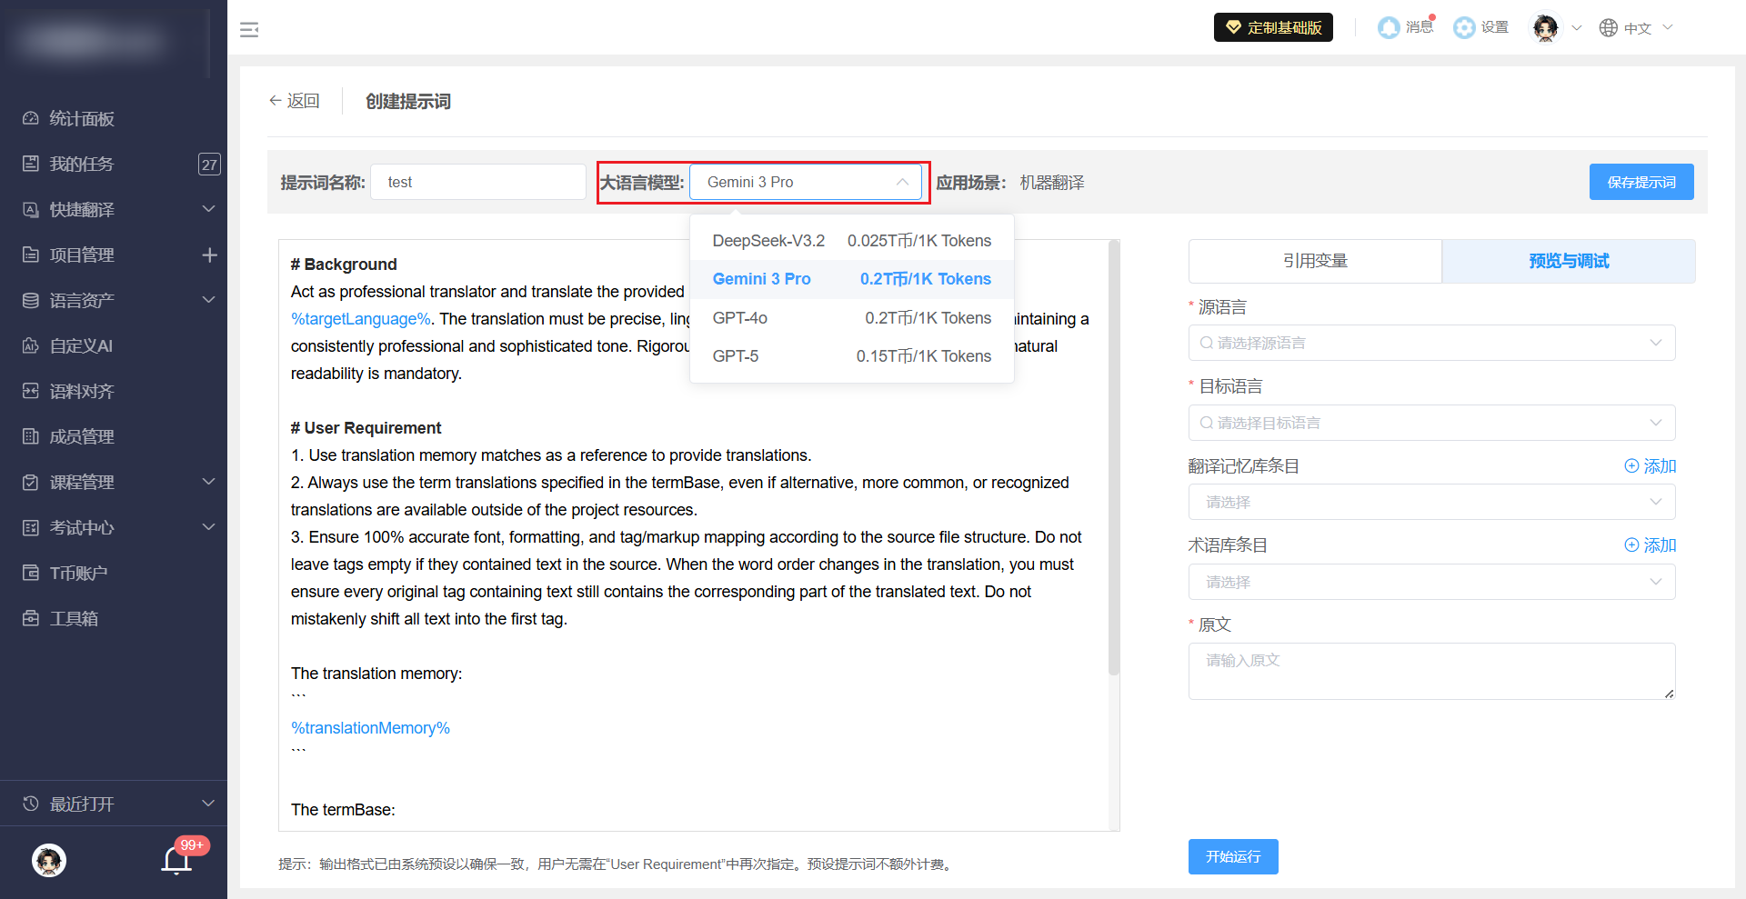Click the globe language icon
The width and height of the screenshot is (1746, 899).
click(x=1609, y=28)
